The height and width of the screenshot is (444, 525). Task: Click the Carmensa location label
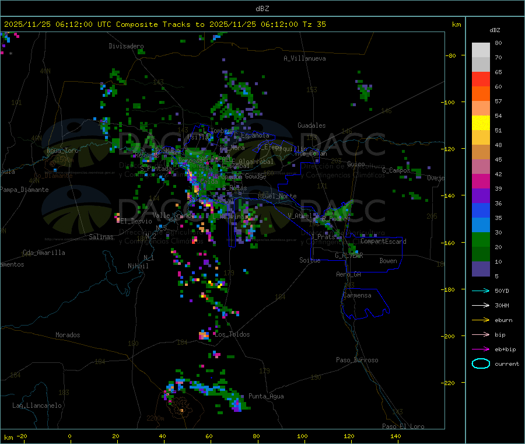[357, 295]
